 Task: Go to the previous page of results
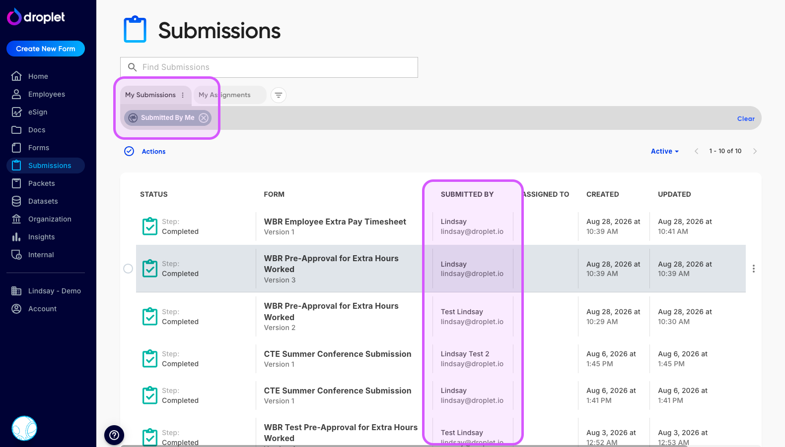point(697,151)
